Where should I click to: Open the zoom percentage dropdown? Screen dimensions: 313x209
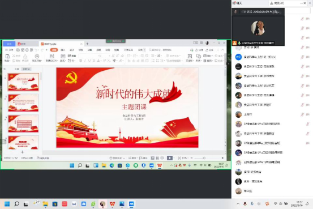185,158
